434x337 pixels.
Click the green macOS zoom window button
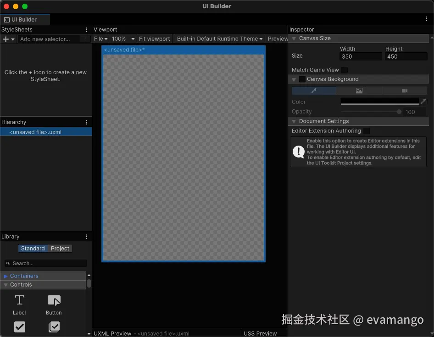click(25, 6)
